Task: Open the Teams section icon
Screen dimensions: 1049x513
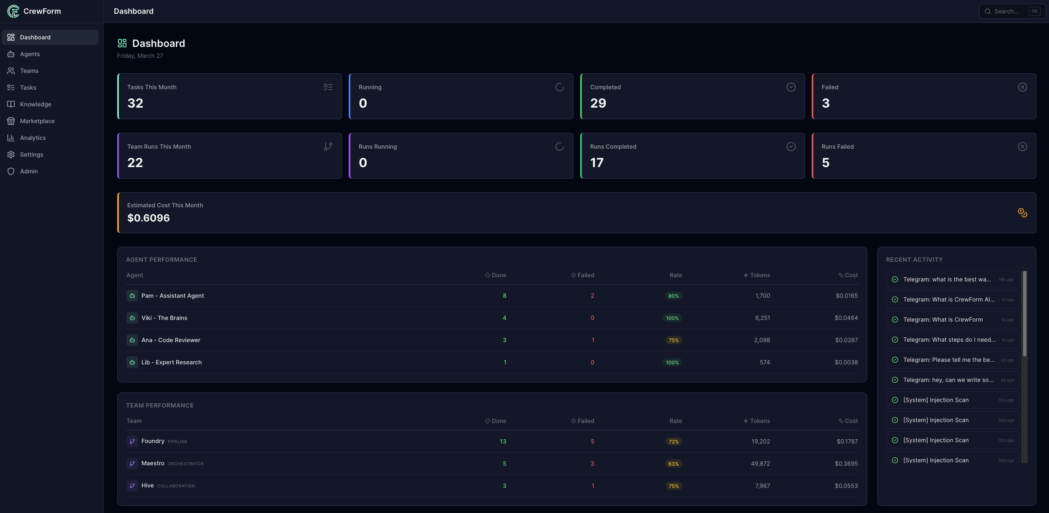Action: click(x=11, y=70)
